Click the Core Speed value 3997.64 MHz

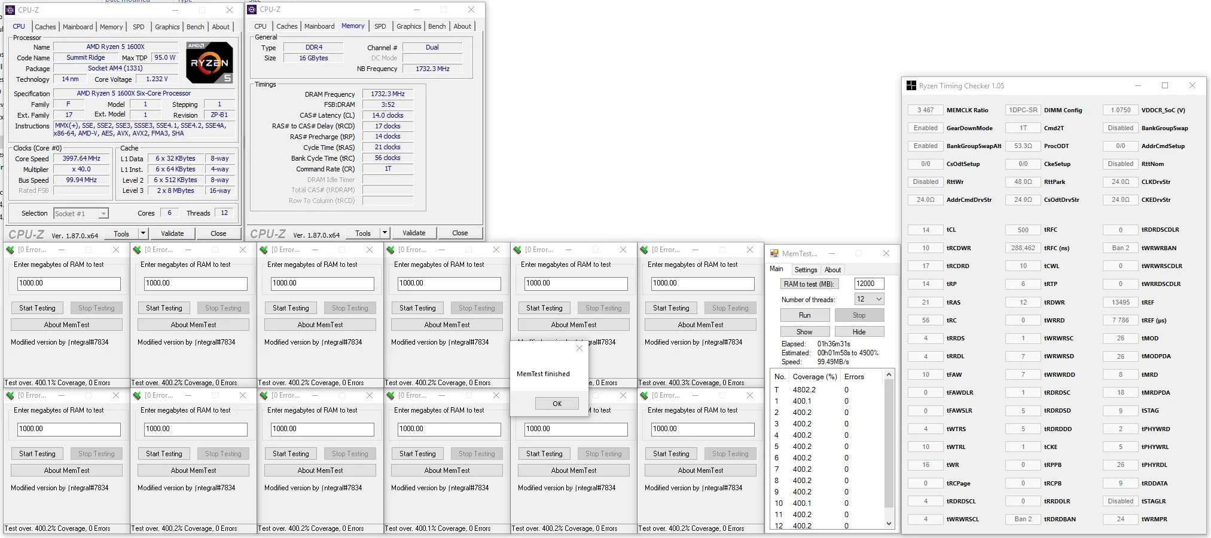[82, 159]
